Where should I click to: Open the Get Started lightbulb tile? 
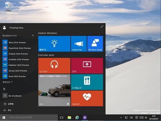tap(54, 44)
